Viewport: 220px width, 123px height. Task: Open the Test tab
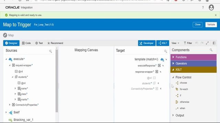click(x=39, y=43)
